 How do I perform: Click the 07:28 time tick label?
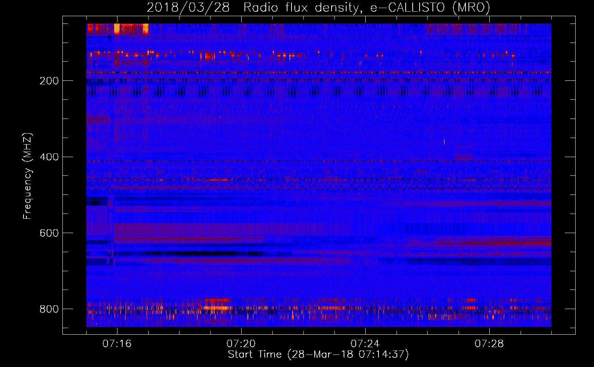tap(489, 344)
